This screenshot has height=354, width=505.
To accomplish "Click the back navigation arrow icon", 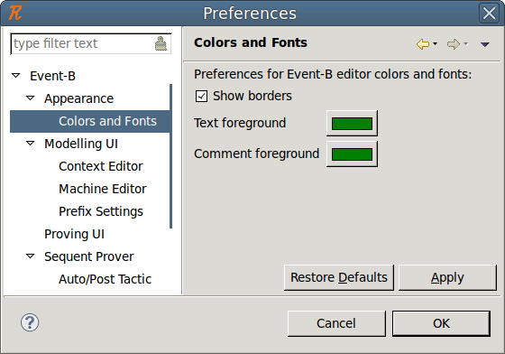I will (x=423, y=44).
